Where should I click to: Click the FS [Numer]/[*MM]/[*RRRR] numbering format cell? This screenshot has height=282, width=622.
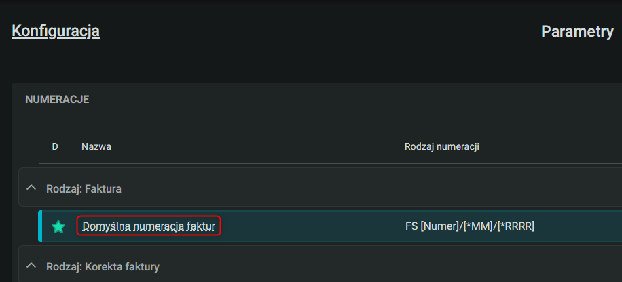470,226
